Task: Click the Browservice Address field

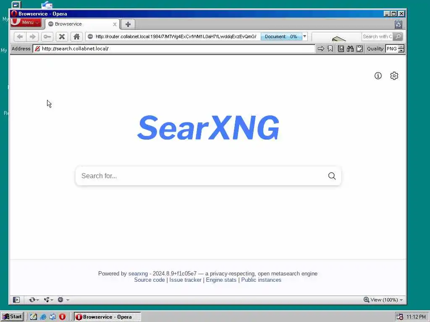Action: pyautogui.click(x=174, y=49)
